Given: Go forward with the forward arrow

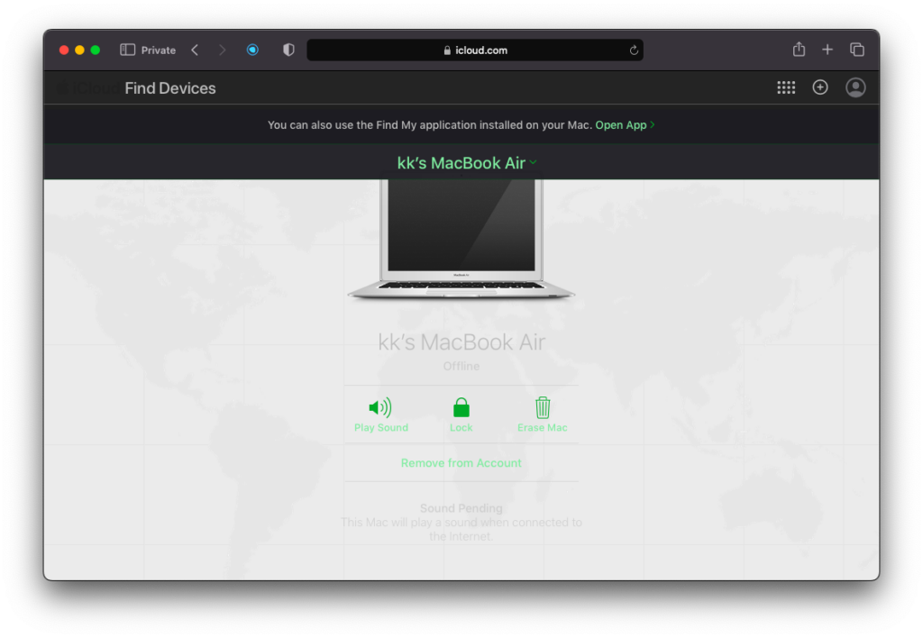Looking at the screenshot, I should (222, 50).
